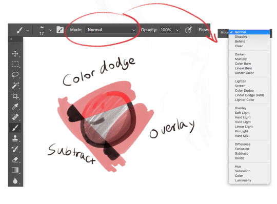Select the Blur tool
The image size is (277, 204).
(15, 181)
